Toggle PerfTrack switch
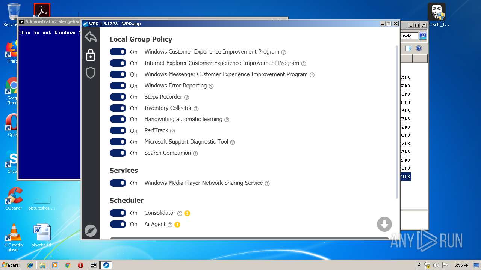 [118, 130]
